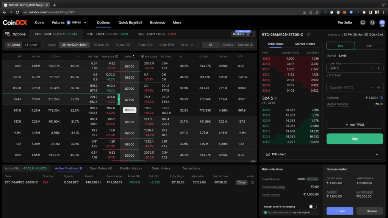Switch to Chart view

tap(31, 45)
